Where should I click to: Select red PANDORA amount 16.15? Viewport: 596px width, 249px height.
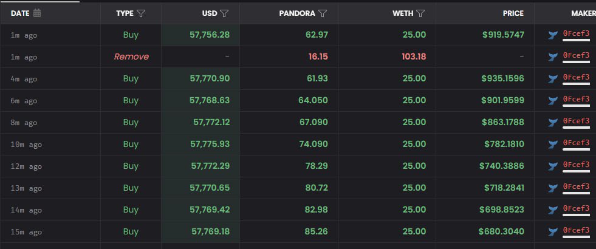[x=318, y=57]
